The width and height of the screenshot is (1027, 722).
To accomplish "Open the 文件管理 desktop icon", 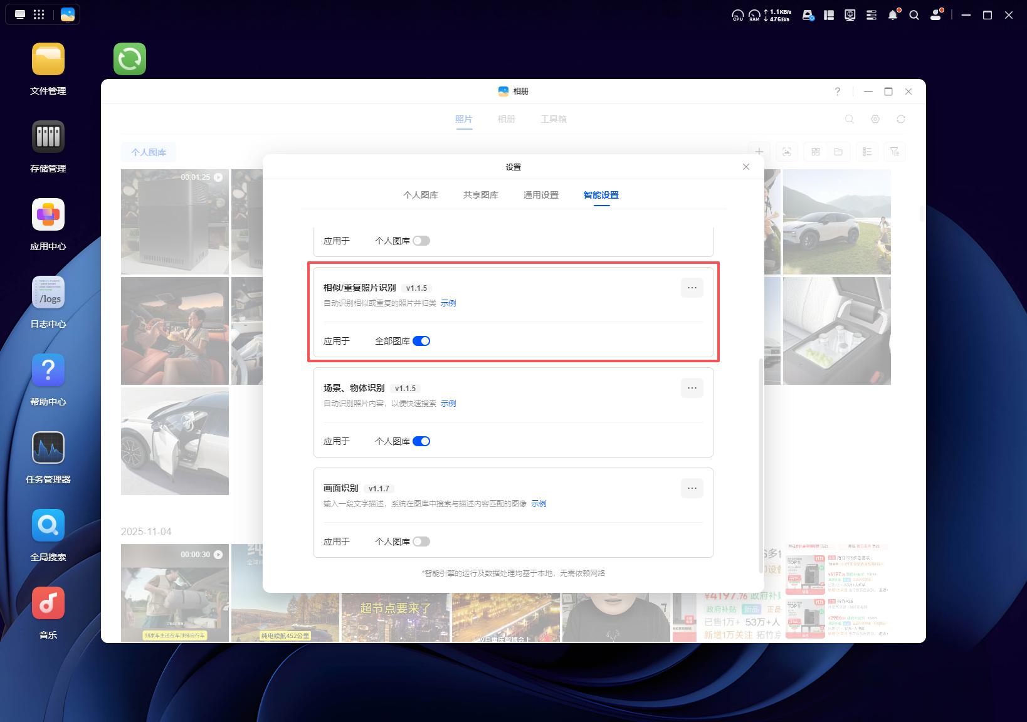I will 48,59.
